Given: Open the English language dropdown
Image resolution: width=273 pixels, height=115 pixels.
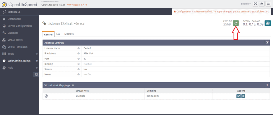Looking at the screenshot, I should tap(246, 4).
